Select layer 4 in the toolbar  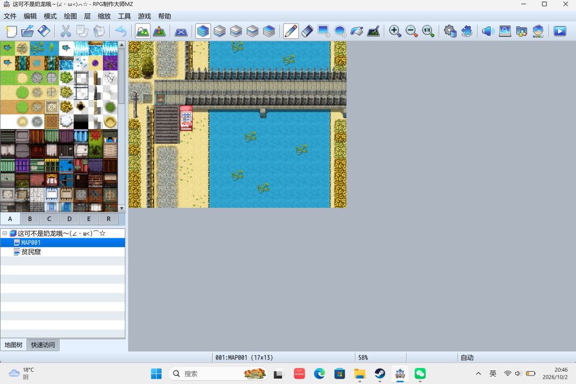click(x=269, y=31)
